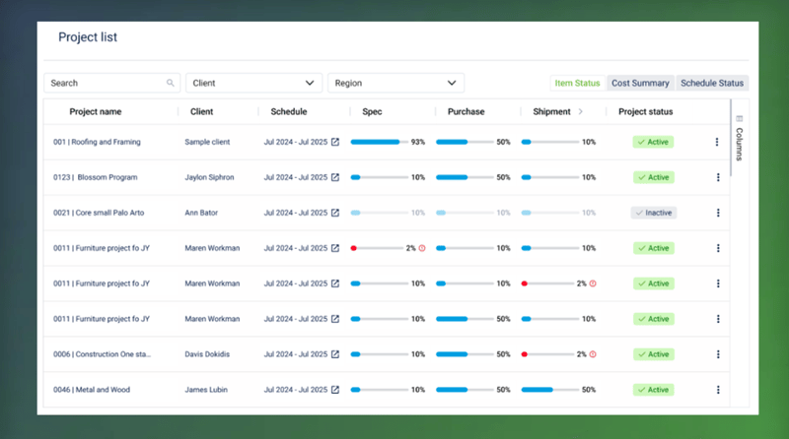Click 50% Purchase progress bar for Blossom Program
The image size is (789, 439).
click(465, 177)
